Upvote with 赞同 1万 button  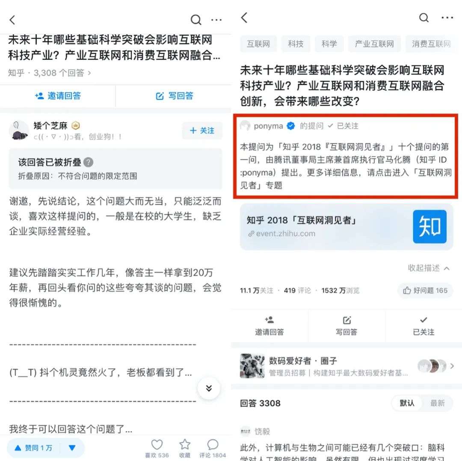[x=34, y=448]
